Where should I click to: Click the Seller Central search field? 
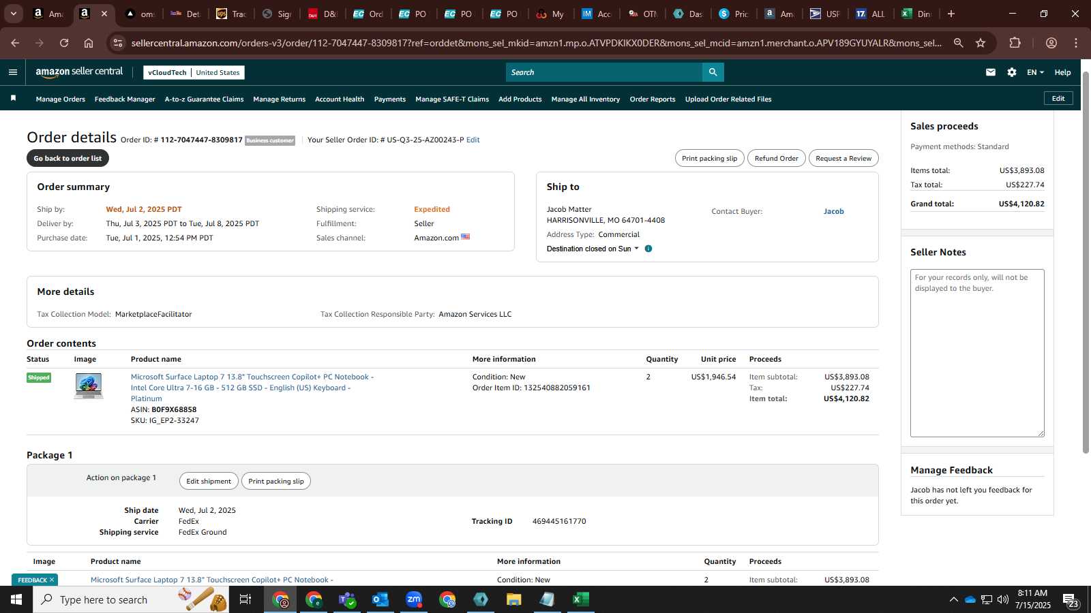604,72
